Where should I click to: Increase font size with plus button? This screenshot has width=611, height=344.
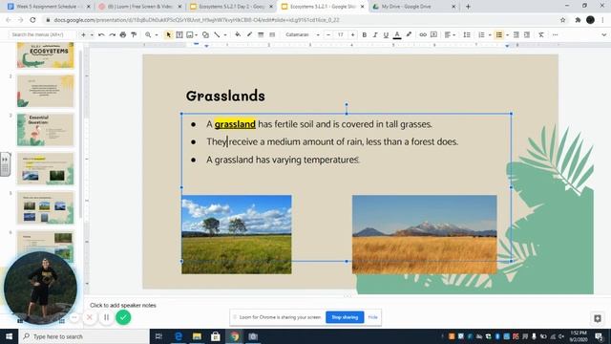pos(352,34)
